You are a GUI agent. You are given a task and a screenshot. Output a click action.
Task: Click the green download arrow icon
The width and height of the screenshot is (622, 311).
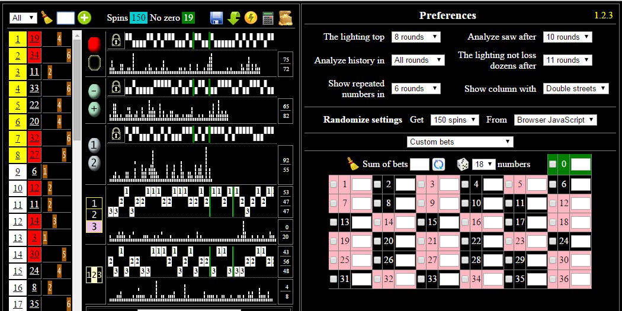[x=233, y=18]
